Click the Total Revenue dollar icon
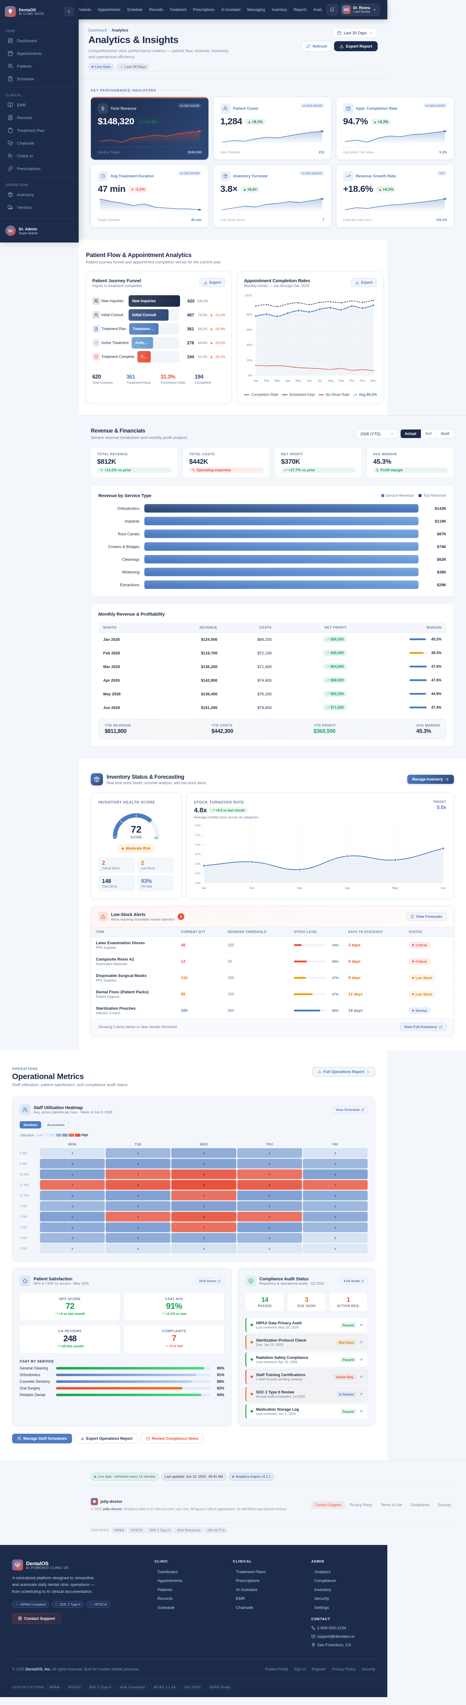The width and height of the screenshot is (466, 1705). (x=103, y=109)
